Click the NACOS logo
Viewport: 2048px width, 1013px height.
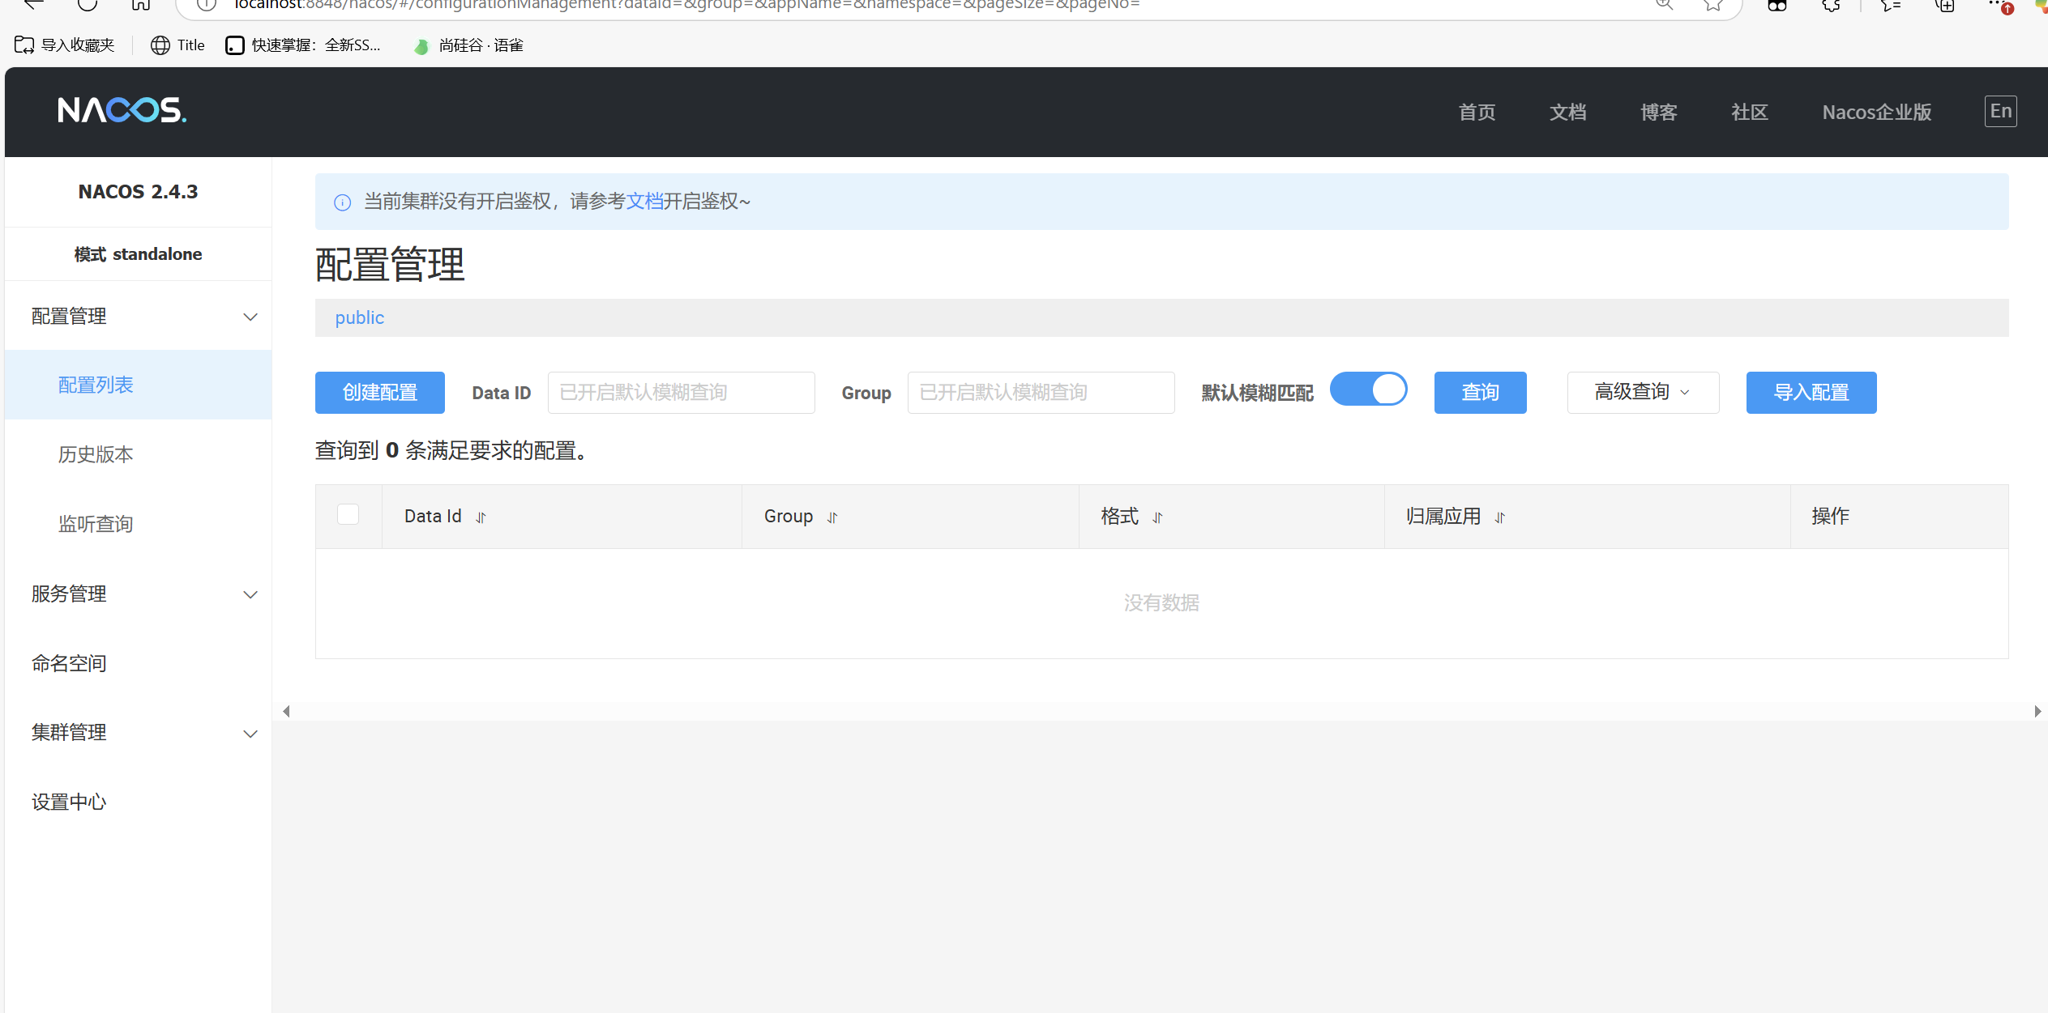pos(122,110)
